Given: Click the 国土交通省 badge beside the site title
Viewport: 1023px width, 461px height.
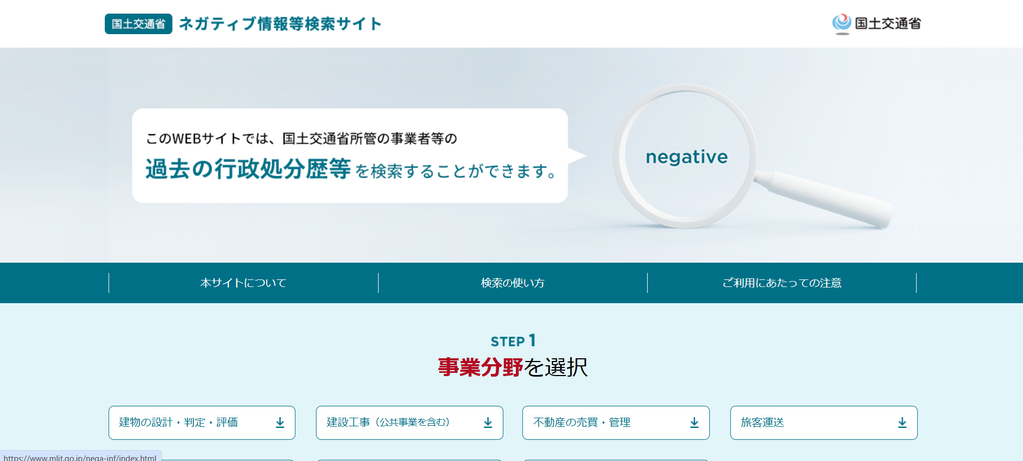Looking at the screenshot, I should [x=138, y=24].
